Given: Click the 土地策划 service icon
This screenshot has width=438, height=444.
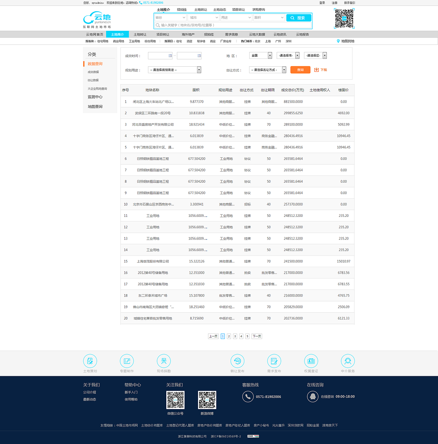Looking at the screenshot, I should click(x=90, y=361).
